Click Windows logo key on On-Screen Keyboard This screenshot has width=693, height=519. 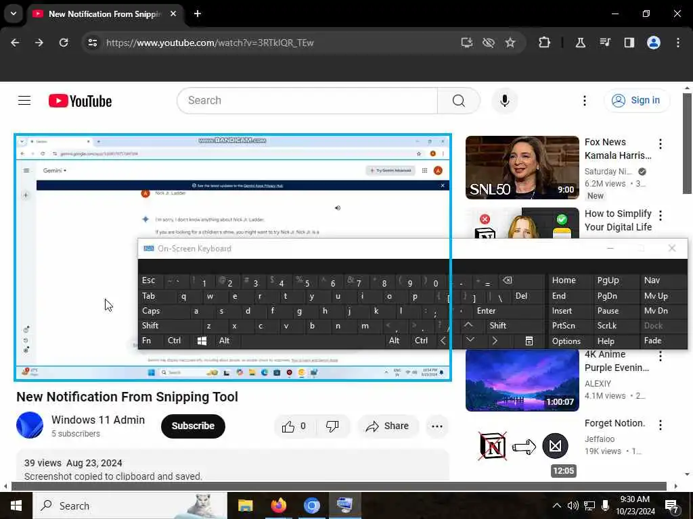pyautogui.click(x=202, y=341)
